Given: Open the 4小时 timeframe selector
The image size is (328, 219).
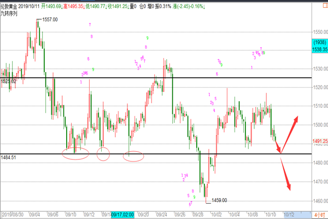Looking at the screenshot, I should point(320,216).
